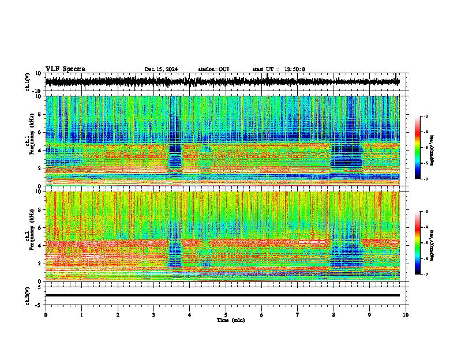Click the ch.1 color scale bar
457x353 pixels.
pyautogui.click(x=417, y=148)
